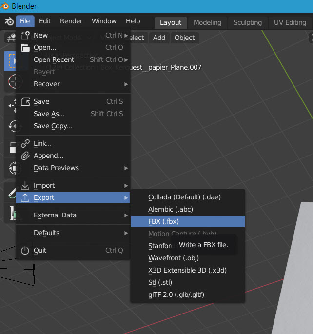Click the Save disk icon

pos(25,102)
